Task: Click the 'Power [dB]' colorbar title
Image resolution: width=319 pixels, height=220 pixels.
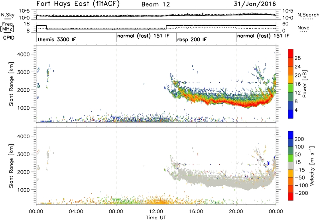Action: click(x=305, y=84)
